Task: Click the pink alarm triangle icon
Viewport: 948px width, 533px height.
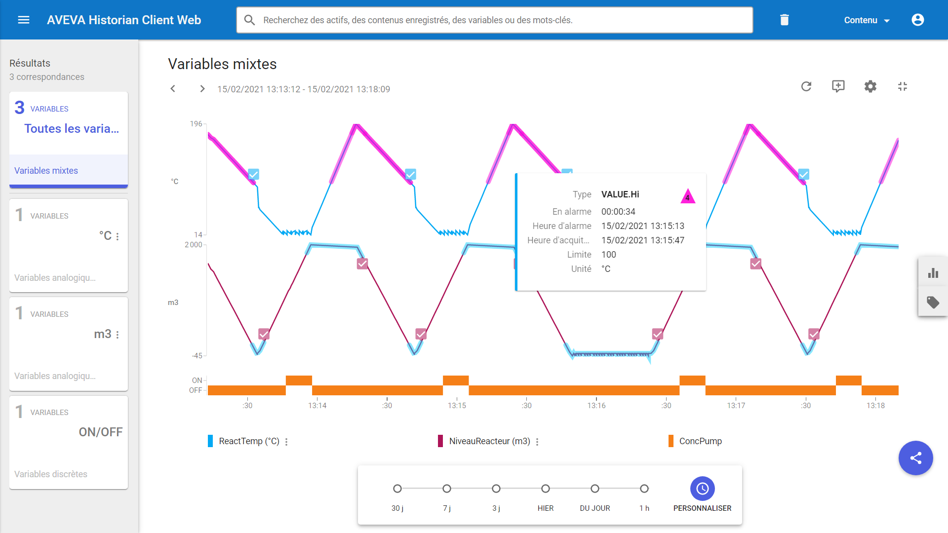Action: [688, 196]
